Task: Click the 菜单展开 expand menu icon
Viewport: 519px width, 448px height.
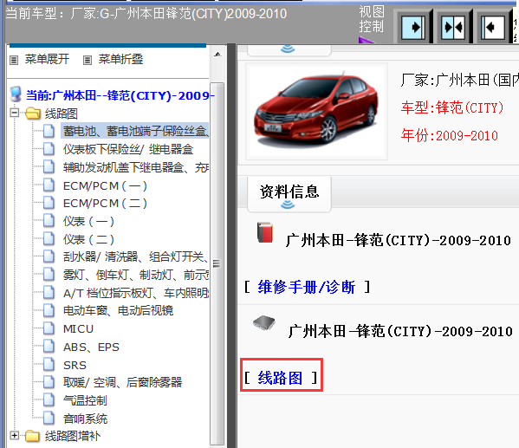Action: point(14,61)
